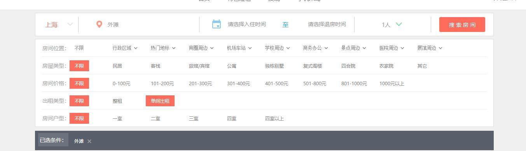The image size is (526, 151).
Task: Expand the 医院周边 location filter
Action: coord(391,48)
